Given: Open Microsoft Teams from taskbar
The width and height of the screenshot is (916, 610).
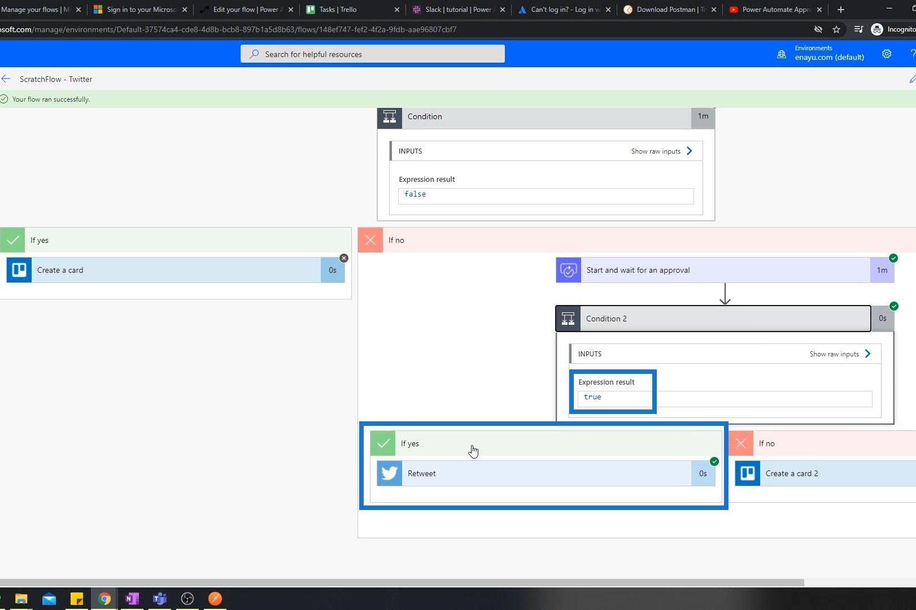Looking at the screenshot, I should tap(160, 599).
